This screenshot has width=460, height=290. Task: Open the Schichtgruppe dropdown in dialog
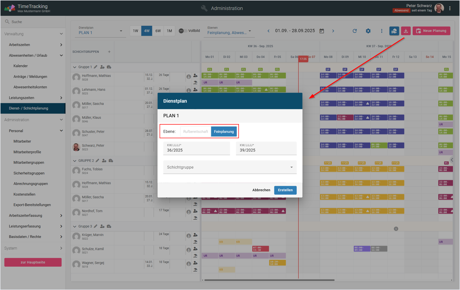230,167
